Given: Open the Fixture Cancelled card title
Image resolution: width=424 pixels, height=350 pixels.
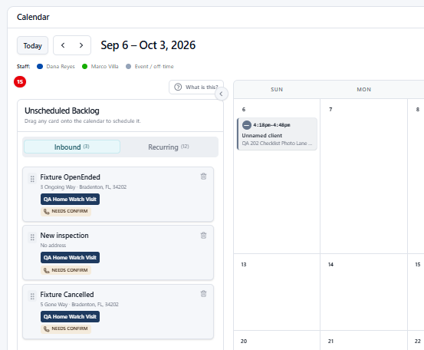Looking at the screenshot, I should 67,295.
